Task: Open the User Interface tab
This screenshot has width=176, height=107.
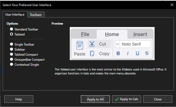Action: (15, 15)
